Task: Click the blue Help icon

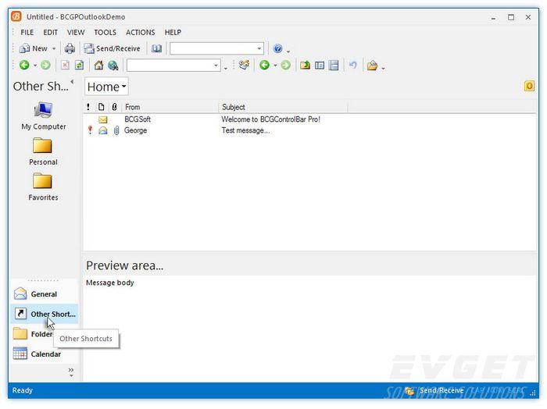Action: point(277,48)
